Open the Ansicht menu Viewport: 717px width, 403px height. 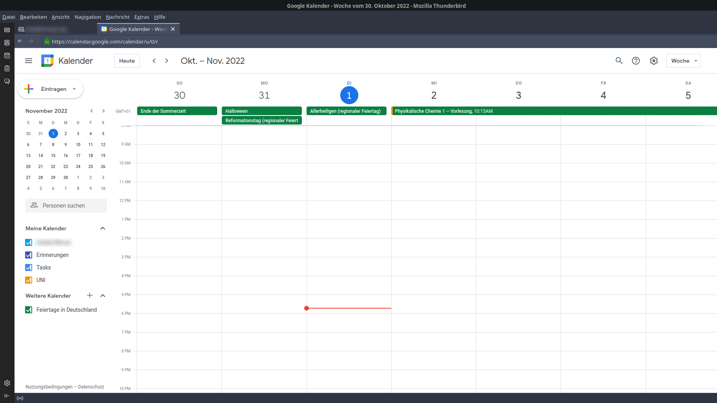point(60,17)
